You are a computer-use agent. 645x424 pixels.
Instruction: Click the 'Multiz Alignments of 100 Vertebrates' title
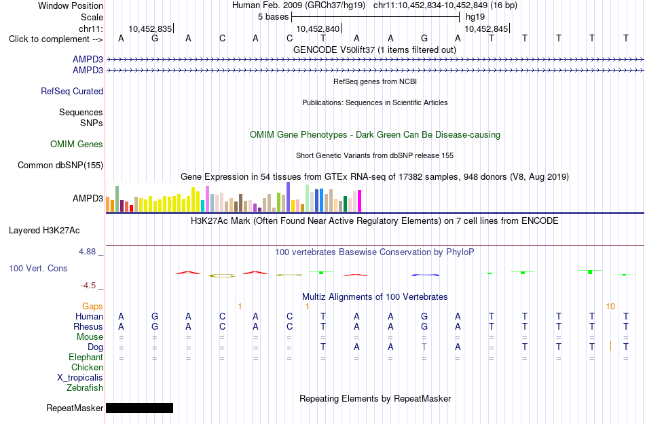375,296
